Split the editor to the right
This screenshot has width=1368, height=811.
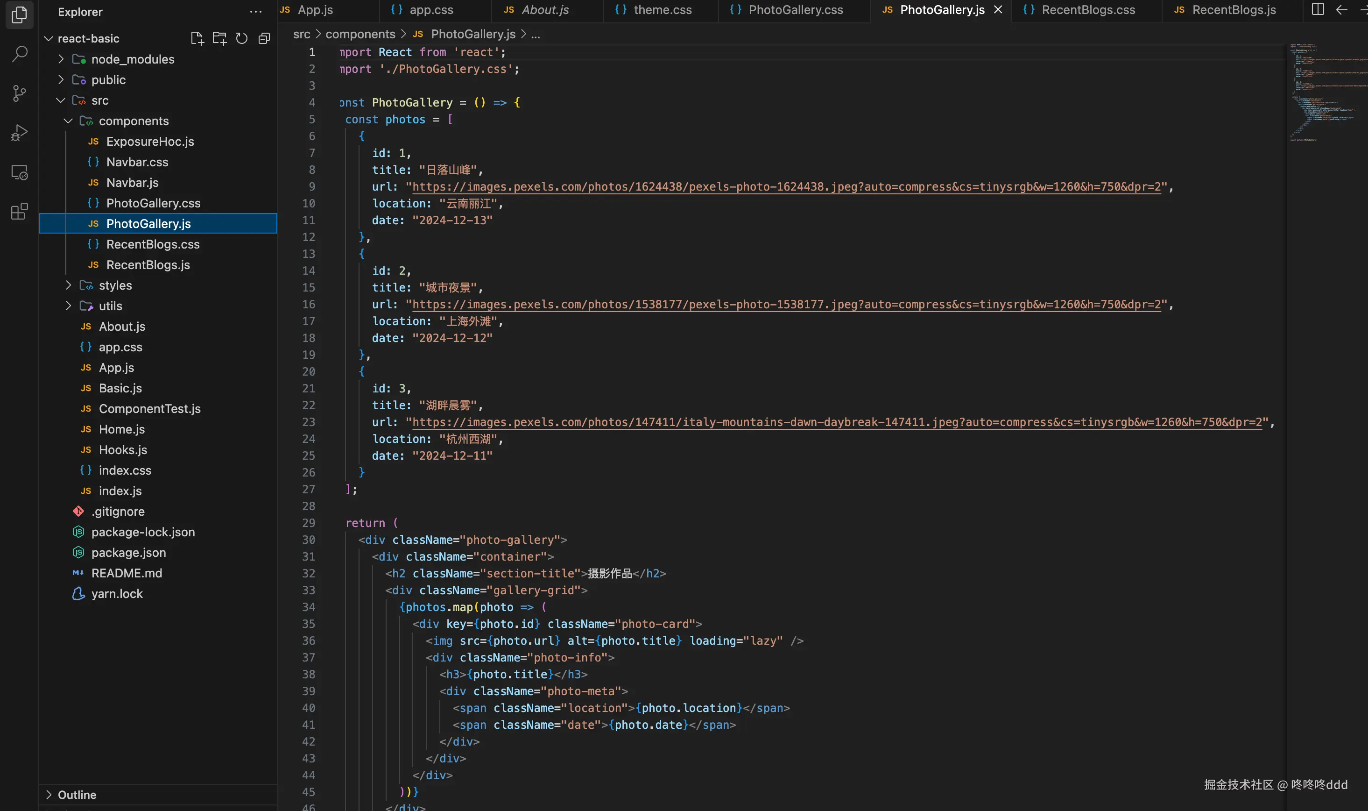click(x=1317, y=9)
